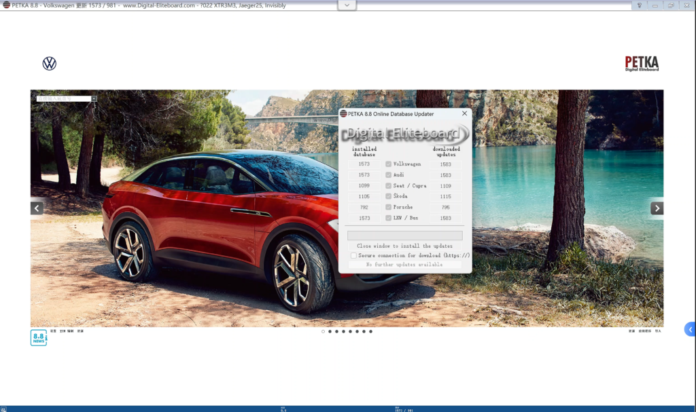Image resolution: width=696 pixels, height=412 pixels.
Task: Expand the blue side panel arrow tab
Action: pos(690,330)
